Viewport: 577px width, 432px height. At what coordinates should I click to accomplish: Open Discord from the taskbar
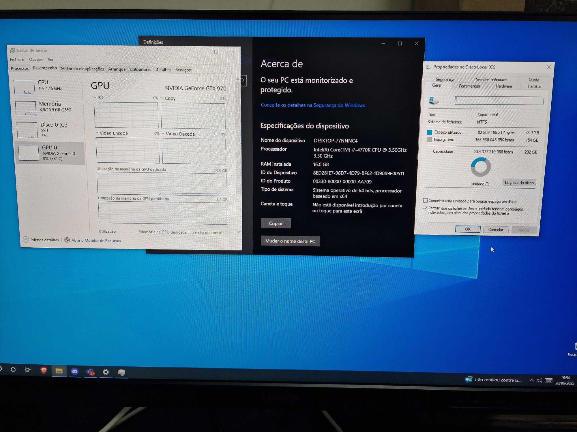[x=75, y=372]
